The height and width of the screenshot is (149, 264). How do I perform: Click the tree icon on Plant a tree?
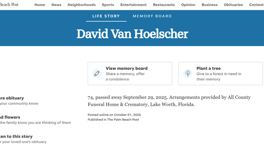(x=188, y=74)
